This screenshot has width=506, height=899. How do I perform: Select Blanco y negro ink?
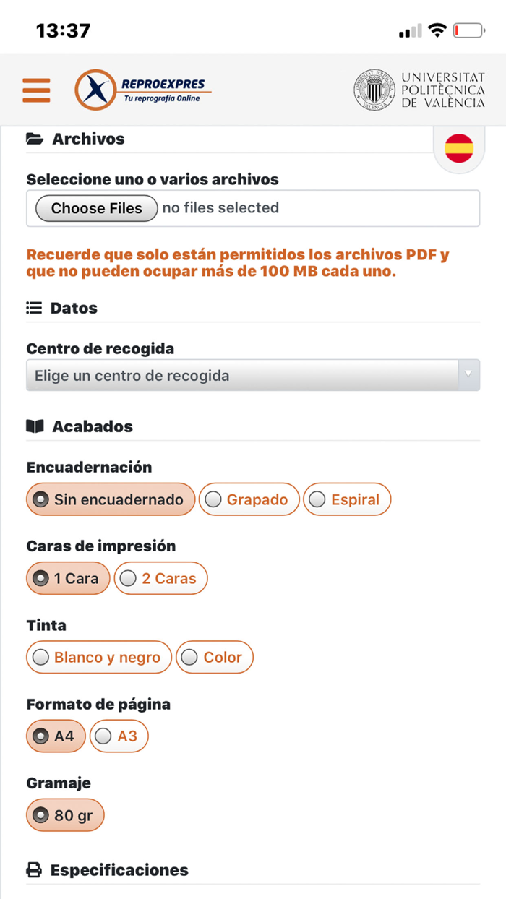[98, 657]
